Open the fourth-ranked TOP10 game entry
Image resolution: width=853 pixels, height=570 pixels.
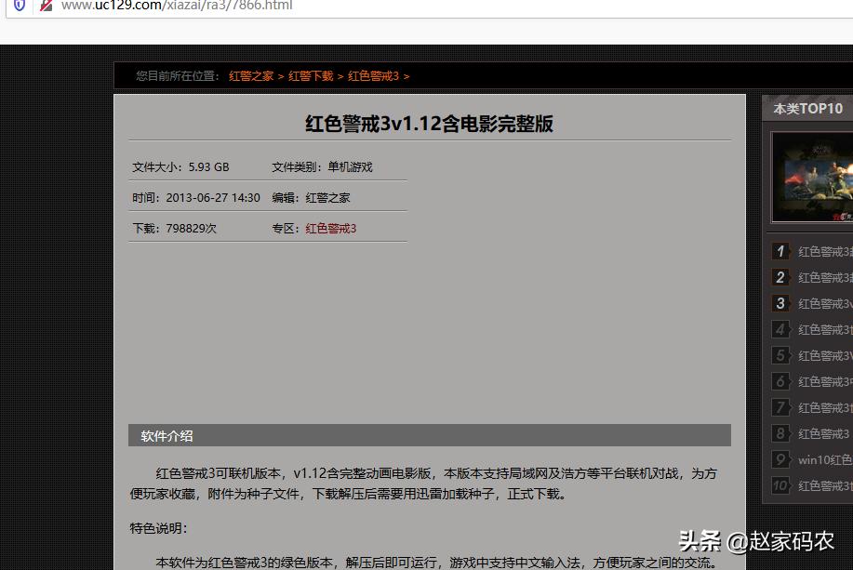tap(824, 329)
